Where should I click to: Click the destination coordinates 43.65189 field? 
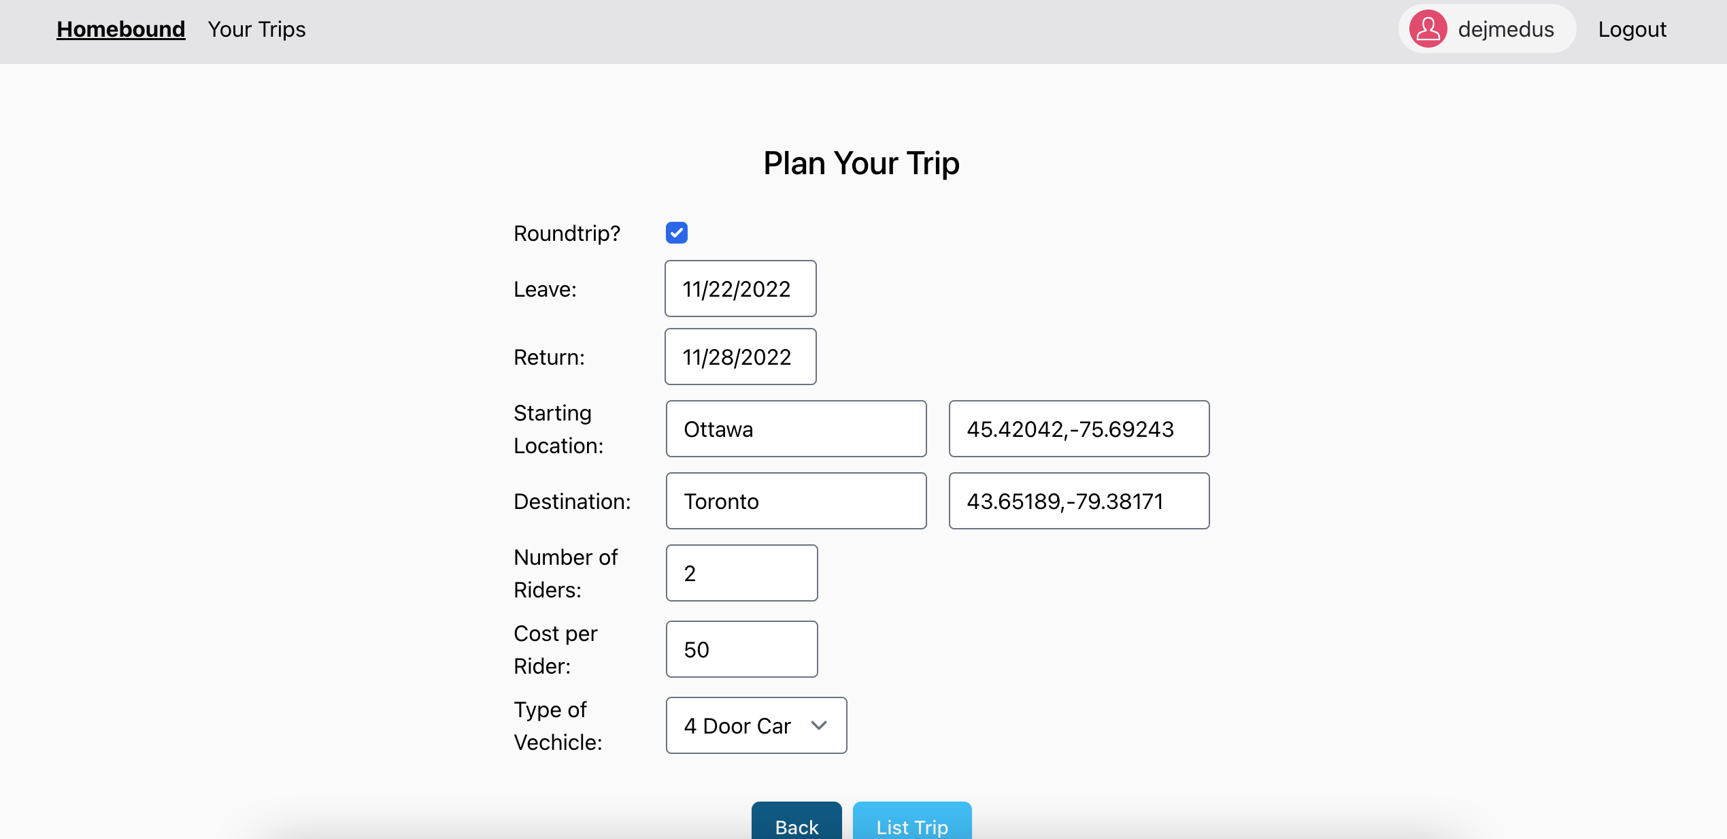pyautogui.click(x=1079, y=501)
